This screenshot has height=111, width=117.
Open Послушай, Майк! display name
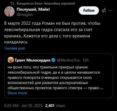pos(33,9)
